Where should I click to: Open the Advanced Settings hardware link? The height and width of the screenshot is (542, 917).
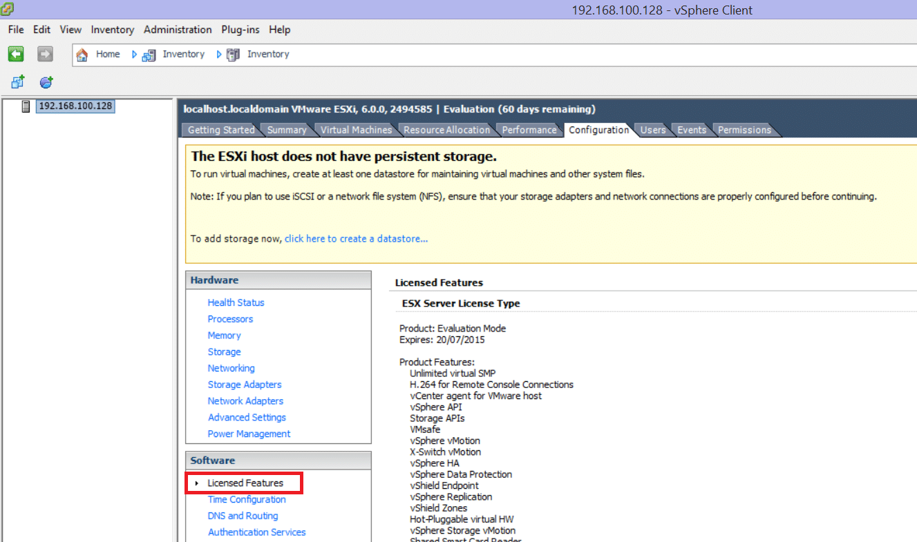click(247, 418)
